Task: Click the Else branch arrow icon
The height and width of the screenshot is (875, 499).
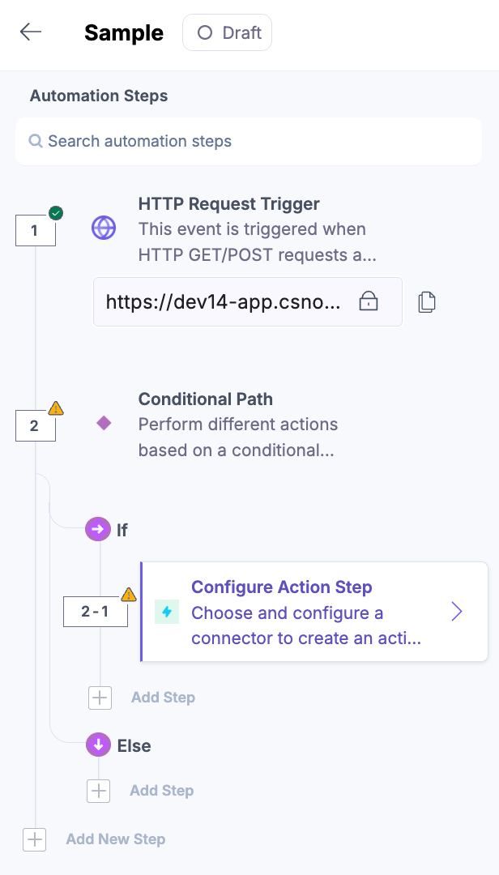Action: click(98, 745)
